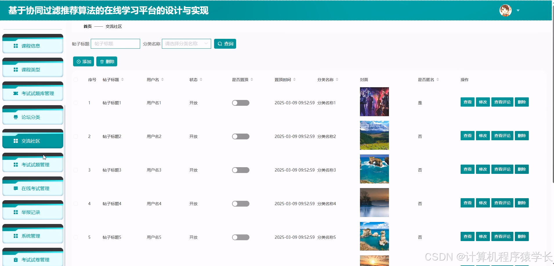Click the trash icon in 删除 button

pos(102,61)
